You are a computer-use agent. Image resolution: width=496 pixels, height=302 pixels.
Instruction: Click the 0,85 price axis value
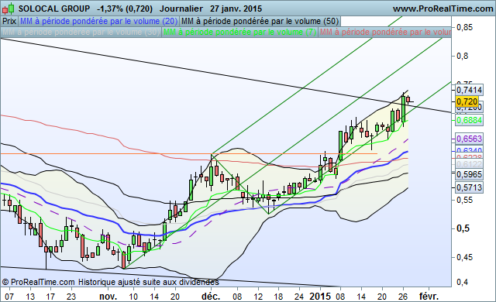click(x=464, y=27)
